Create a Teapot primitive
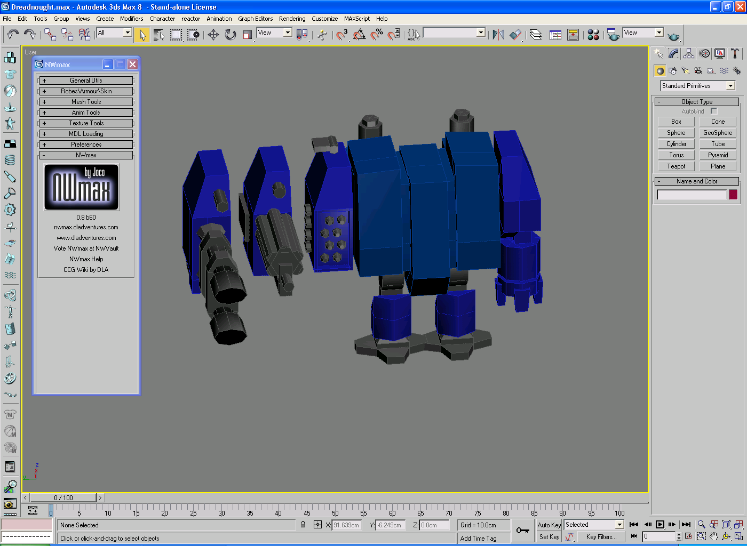Viewport: 747px width, 546px height. coord(676,166)
